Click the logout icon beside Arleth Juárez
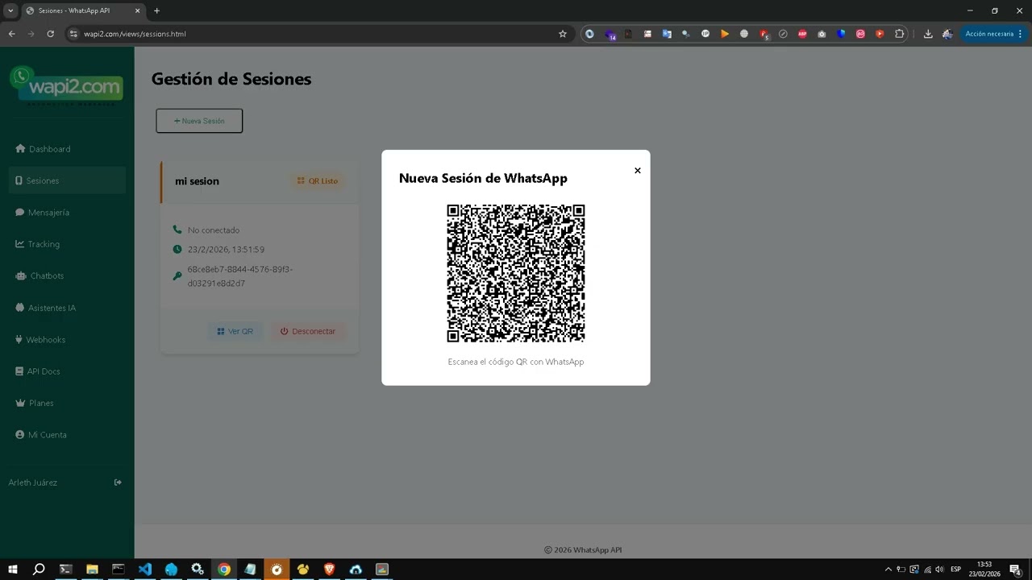This screenshot has width=1032, height=580. tap(118, 483)
